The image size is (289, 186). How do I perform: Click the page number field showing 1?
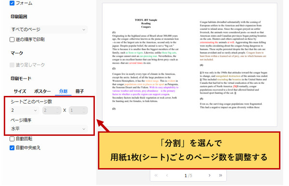click(x=186, y=175)
